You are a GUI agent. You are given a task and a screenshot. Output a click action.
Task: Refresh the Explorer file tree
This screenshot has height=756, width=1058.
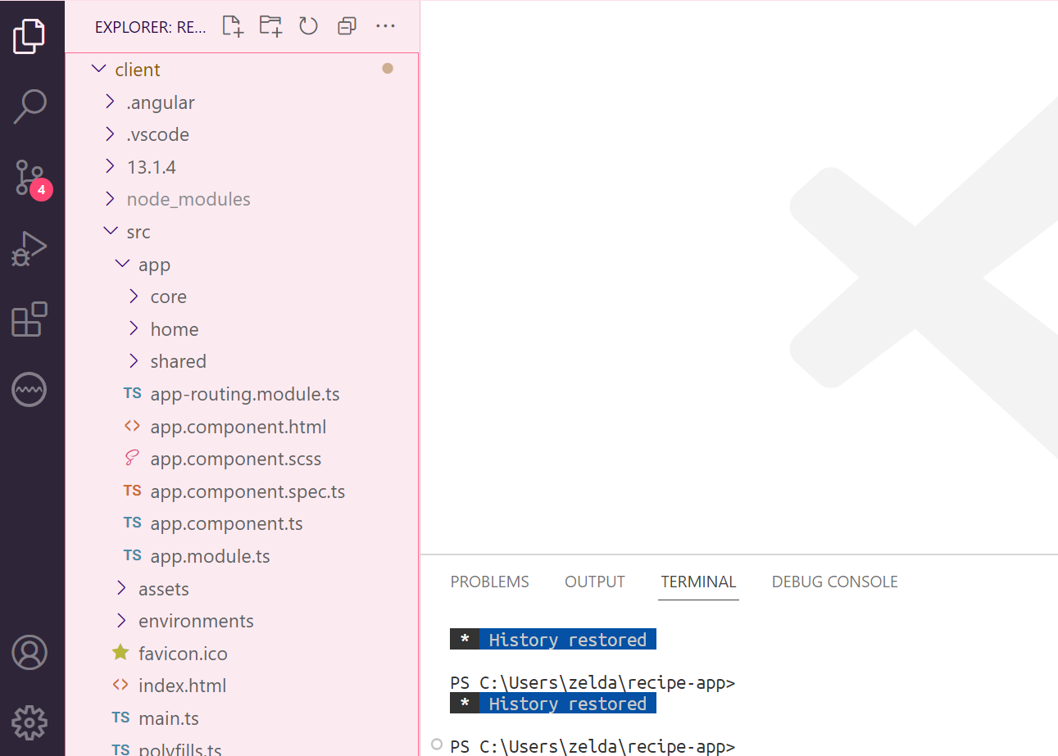coord(308,25)
